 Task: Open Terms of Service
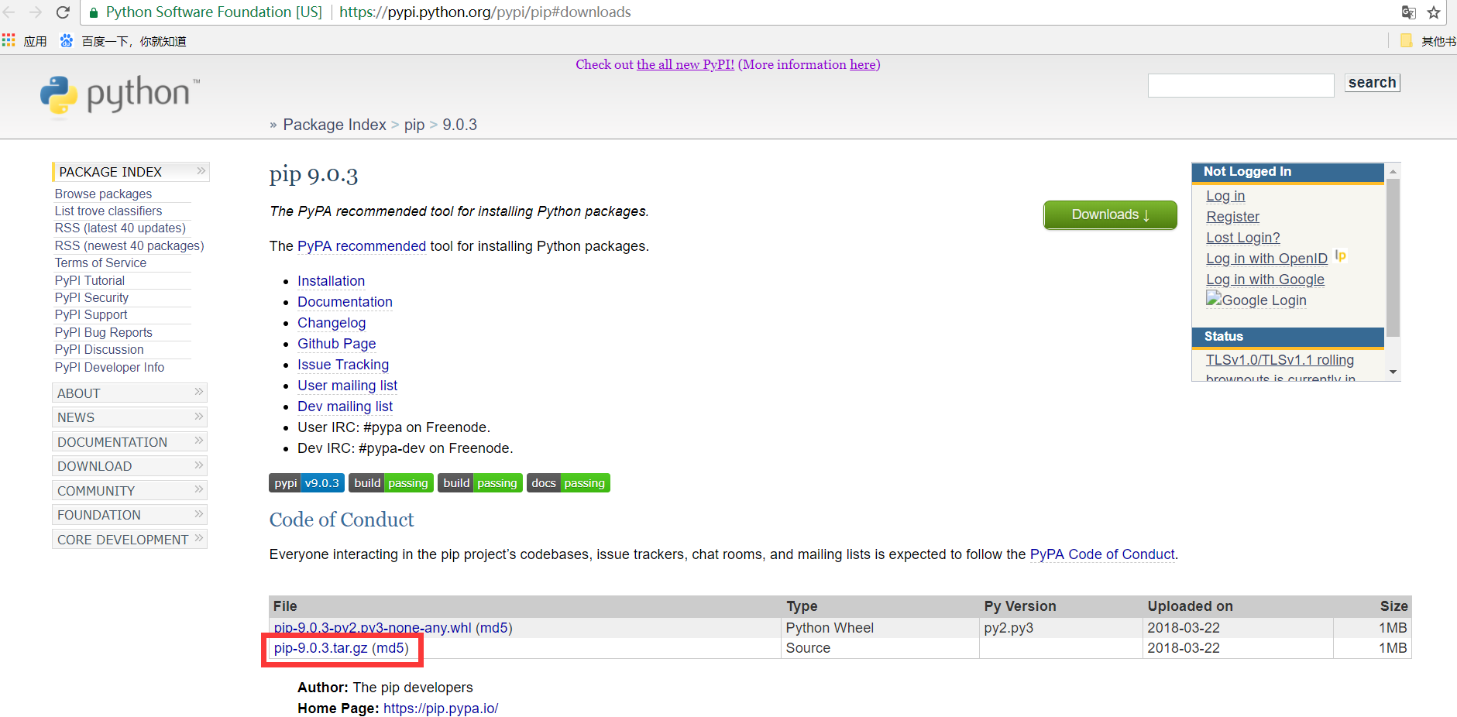tap(101, 262)
